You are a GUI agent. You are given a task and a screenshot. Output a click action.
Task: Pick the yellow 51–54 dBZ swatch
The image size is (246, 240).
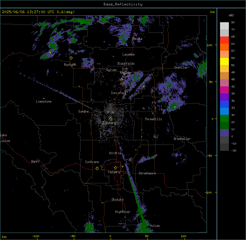point(224,61)
